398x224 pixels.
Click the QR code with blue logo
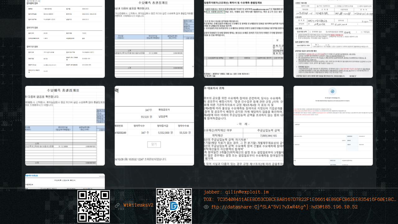click(174, 206)
